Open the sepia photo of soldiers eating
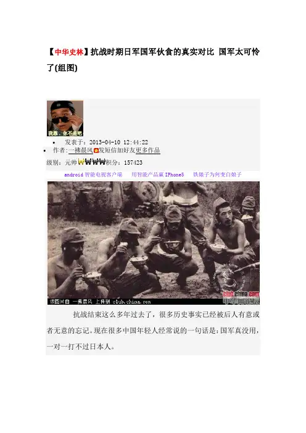The width and height of the screenshot is (306, 433). click(153, 243)
